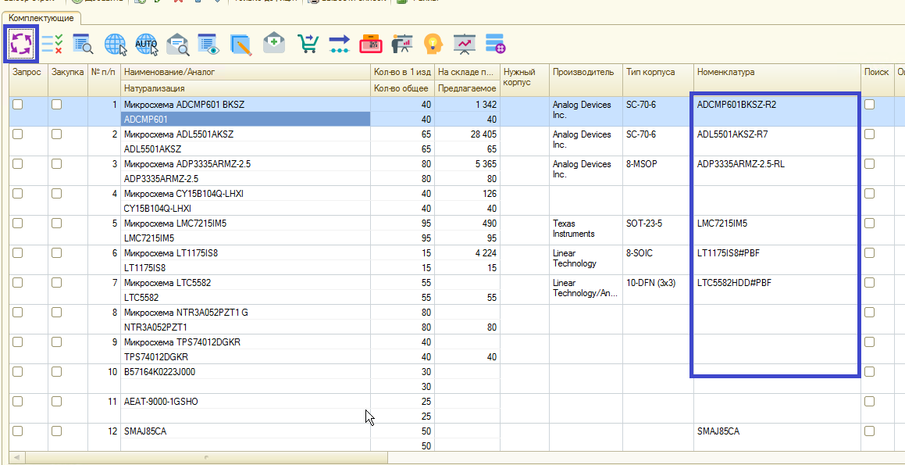Click the blue arrow with dots icon

339,44
